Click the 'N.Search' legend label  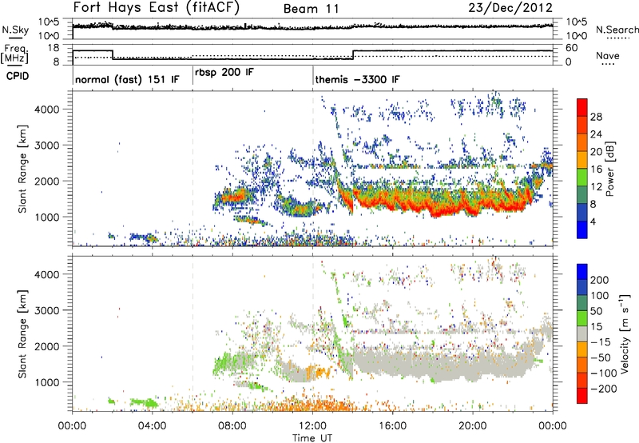[x=617, y=30]
